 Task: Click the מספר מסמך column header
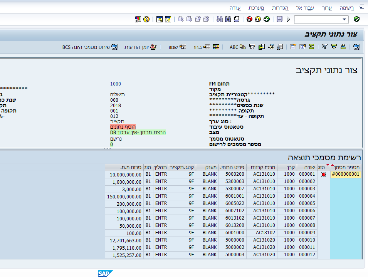(346, 167)
